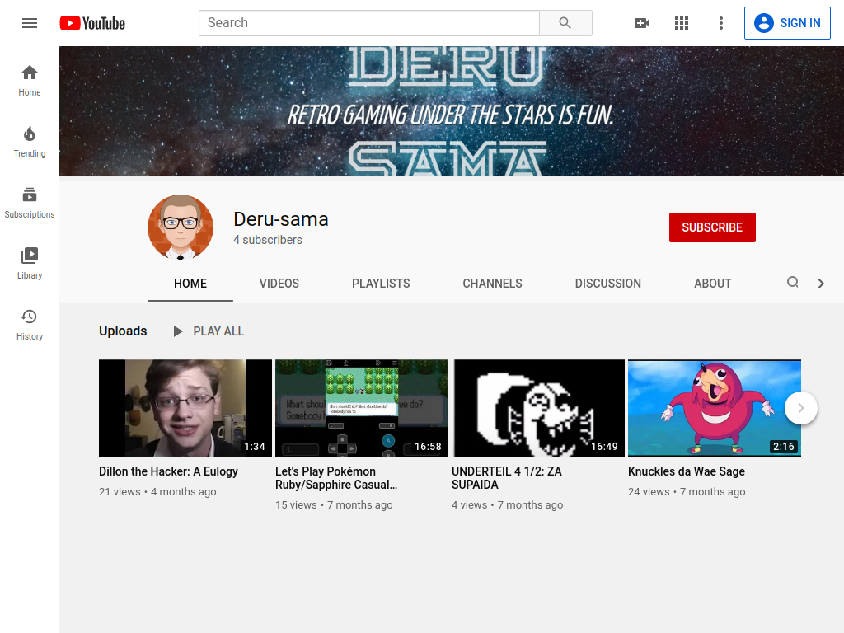The width and height of the screenshot is (844, 633).
Task: Switch to the PLAYLISTS tab
Action: tap(381, 284)
